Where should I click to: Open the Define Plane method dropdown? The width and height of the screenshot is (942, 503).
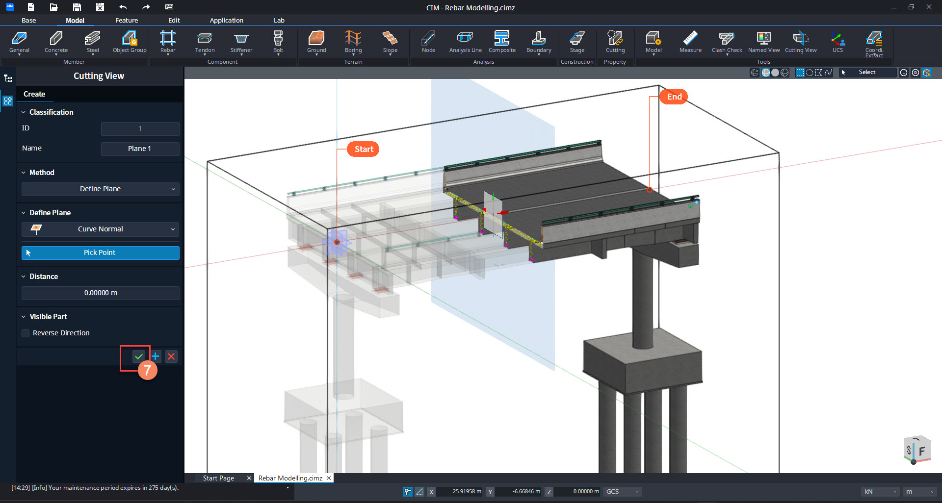[x=100, y=189]
